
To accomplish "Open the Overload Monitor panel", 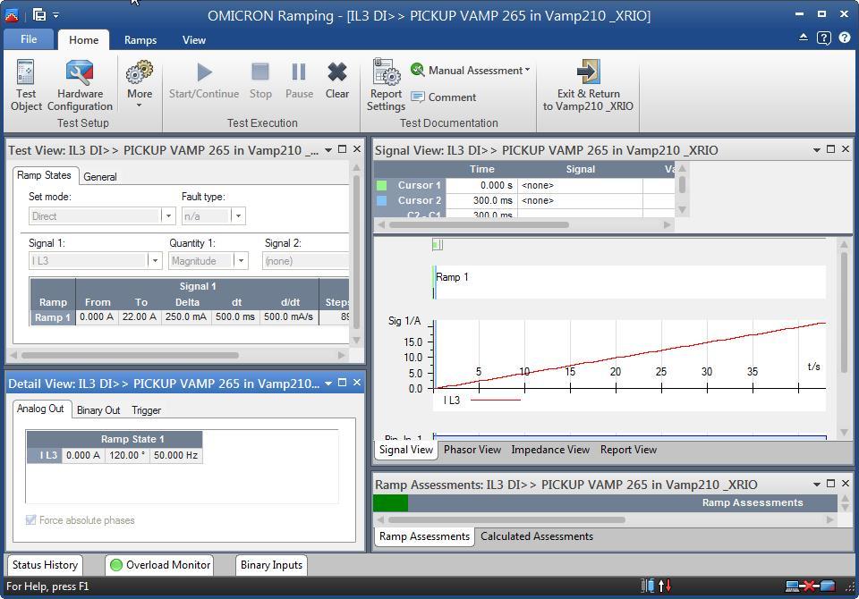I will point(160,564).
